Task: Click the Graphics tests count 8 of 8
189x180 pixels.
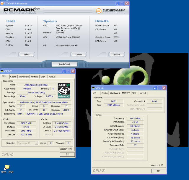Action: tap(28, 37)
